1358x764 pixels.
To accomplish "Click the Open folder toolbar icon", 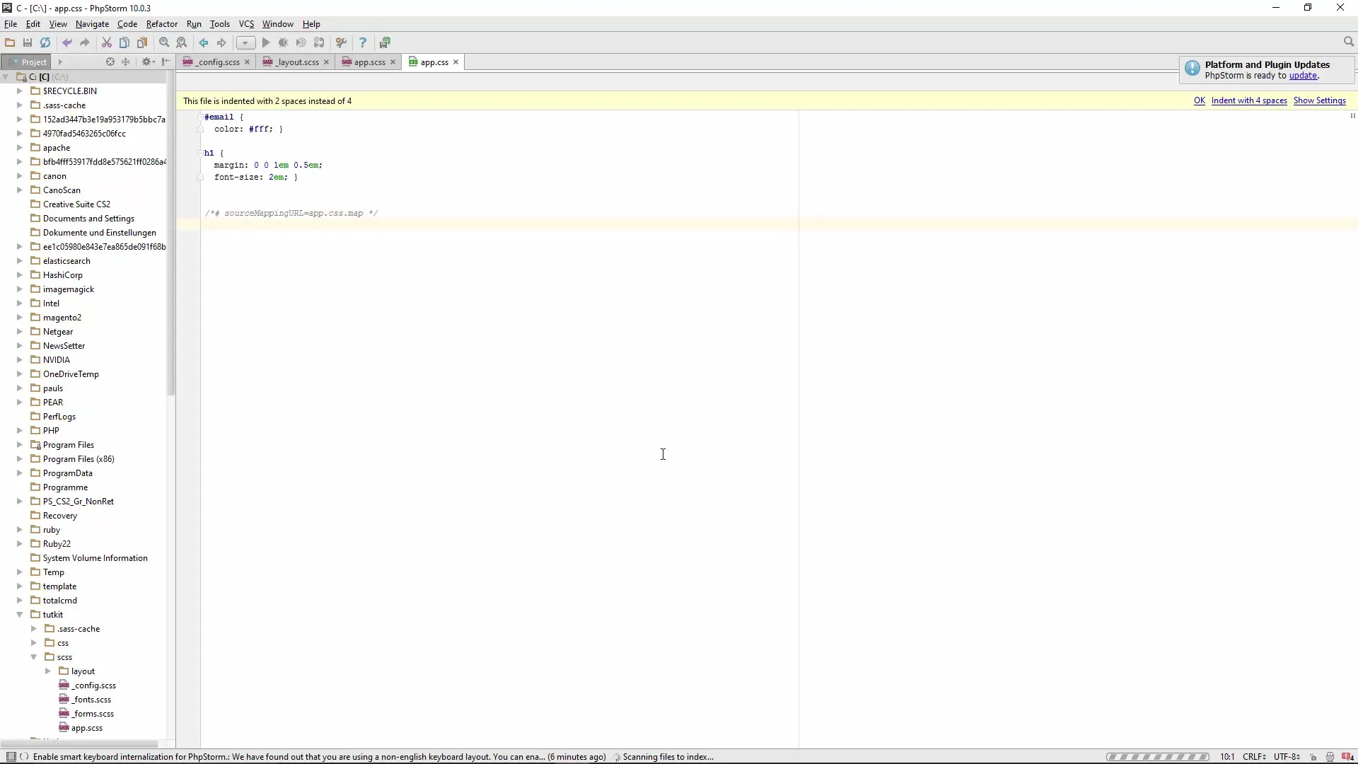I will [x=10, y=42].
